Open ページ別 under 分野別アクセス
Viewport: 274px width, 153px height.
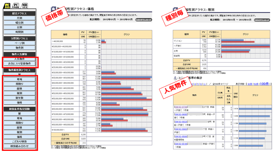[19, 43]
